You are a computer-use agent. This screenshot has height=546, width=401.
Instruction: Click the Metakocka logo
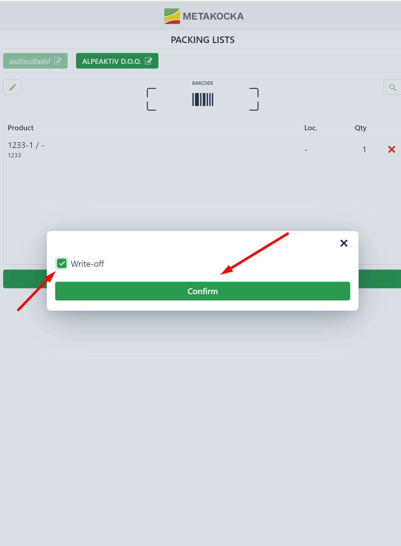[x=204, y=16]
